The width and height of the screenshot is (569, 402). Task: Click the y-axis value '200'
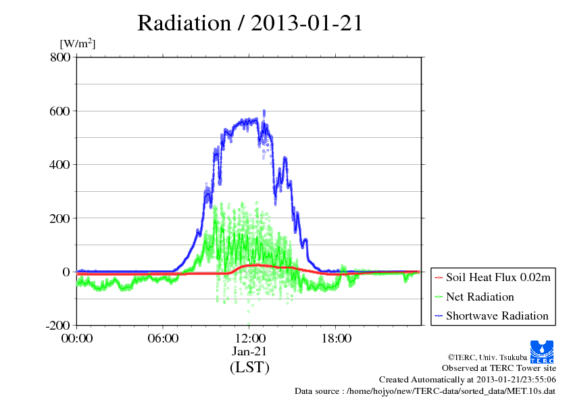pos(60,218)
